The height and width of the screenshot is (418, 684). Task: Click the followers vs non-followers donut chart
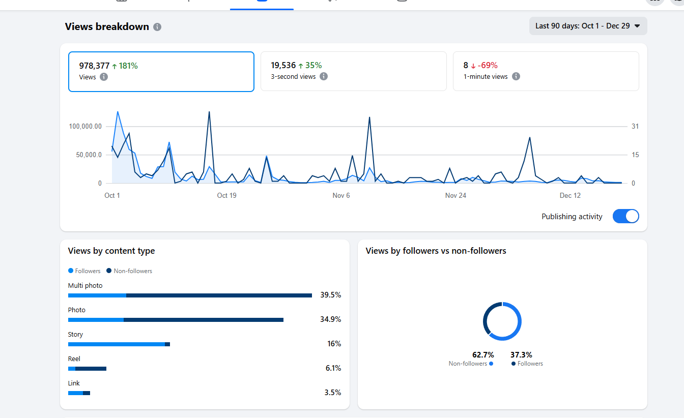pyautogui.click(x=502, y=321)
